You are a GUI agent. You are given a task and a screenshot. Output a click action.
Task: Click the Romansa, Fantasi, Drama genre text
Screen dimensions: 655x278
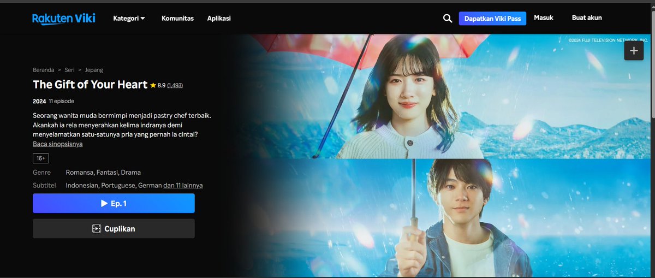pyautogui.click(x=103, y=173)
